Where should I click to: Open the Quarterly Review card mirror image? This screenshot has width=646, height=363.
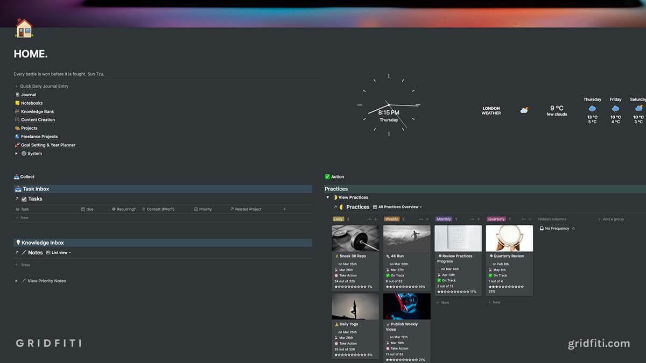509,238
